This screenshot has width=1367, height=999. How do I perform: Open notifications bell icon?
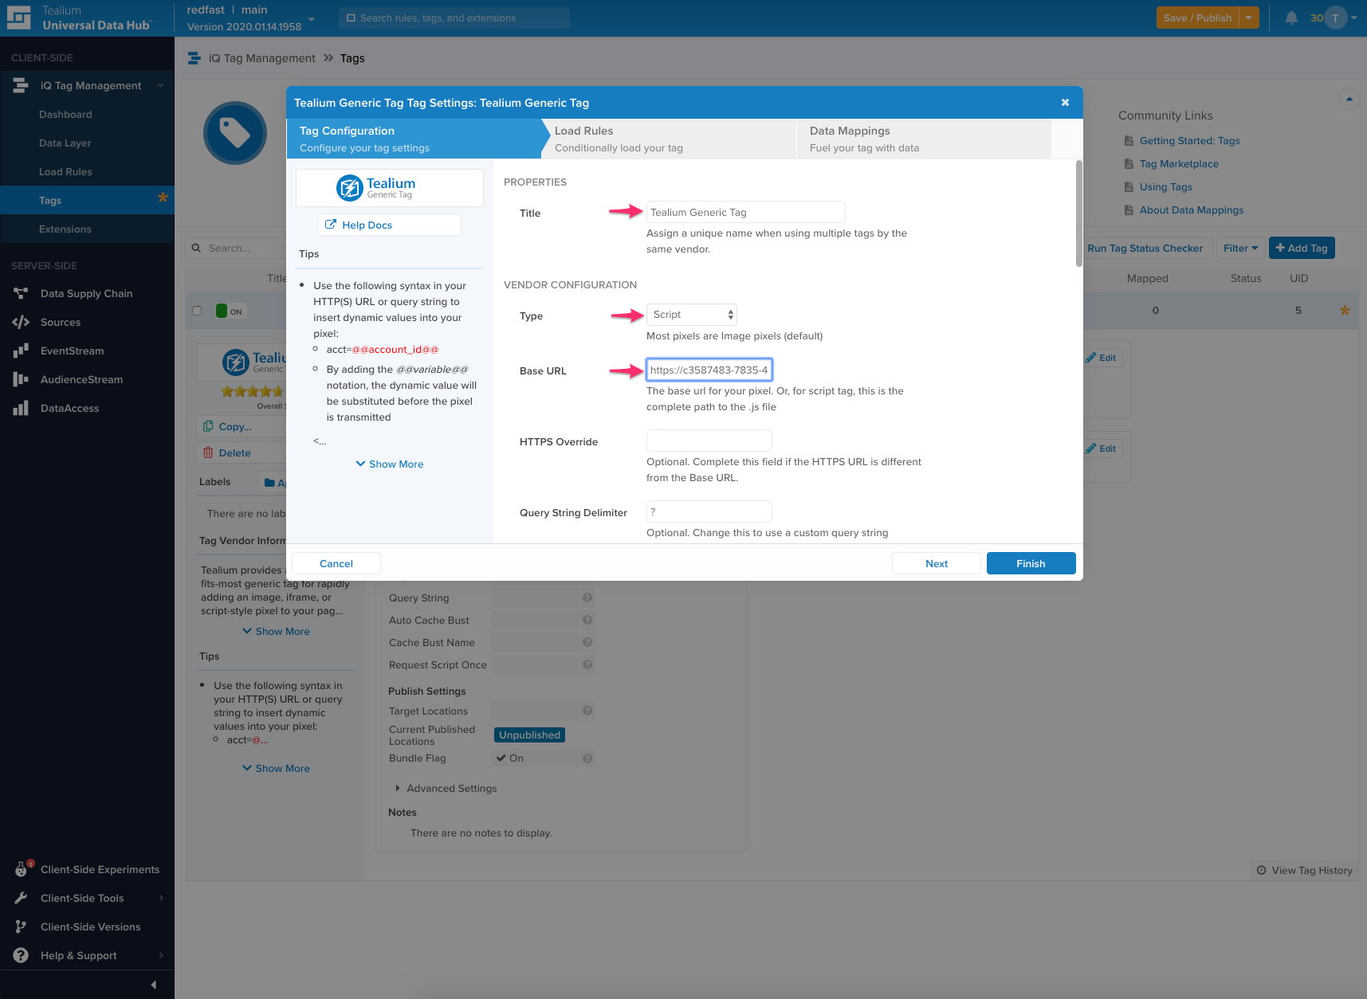click(x=1291, y=18)
